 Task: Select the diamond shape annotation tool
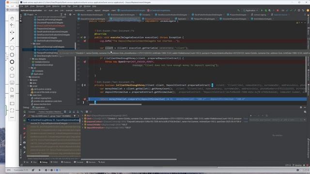12,69
